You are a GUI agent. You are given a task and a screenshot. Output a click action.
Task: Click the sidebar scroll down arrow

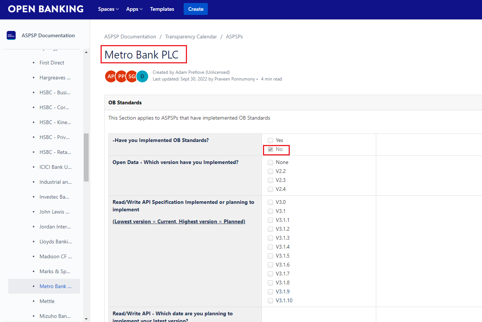[x=86, y=319]
